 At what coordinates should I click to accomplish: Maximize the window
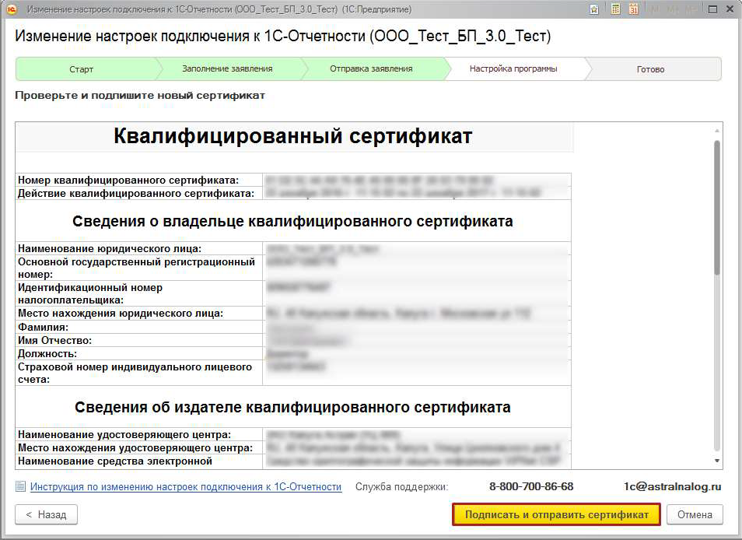click(x=712, y=9)
